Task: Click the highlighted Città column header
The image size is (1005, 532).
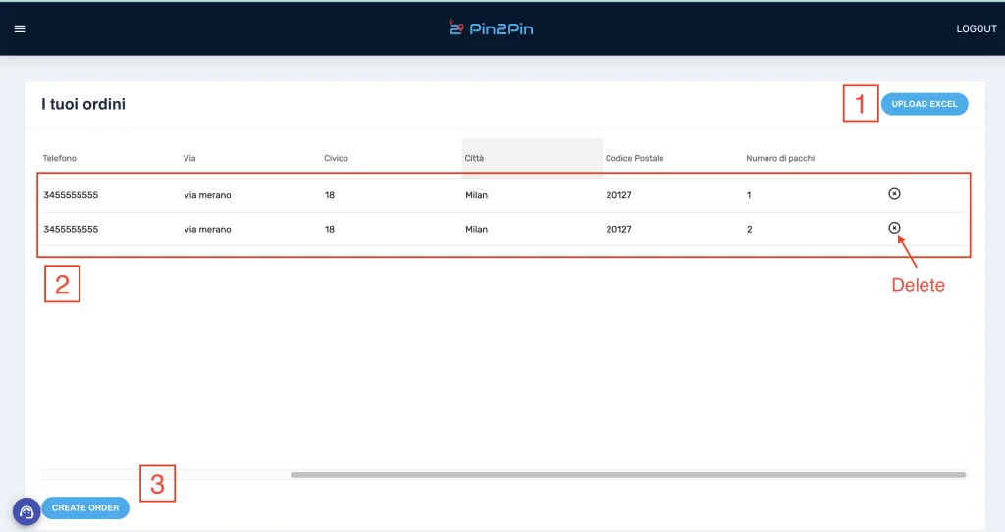Action: click(x=475, y=158)
